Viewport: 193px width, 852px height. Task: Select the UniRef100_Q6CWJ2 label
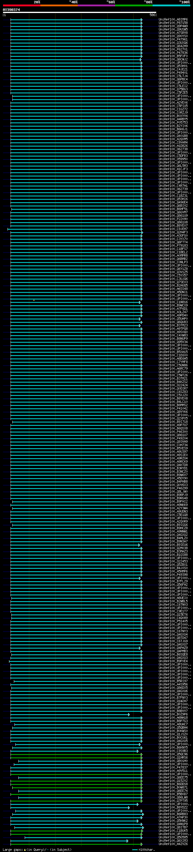[173, 60]
